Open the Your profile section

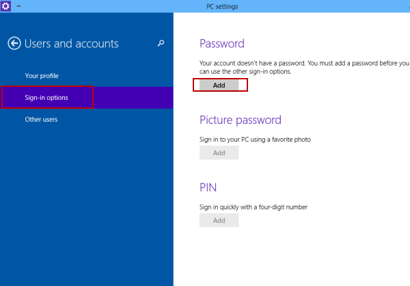pyautogui.click(x=42, y=76)
